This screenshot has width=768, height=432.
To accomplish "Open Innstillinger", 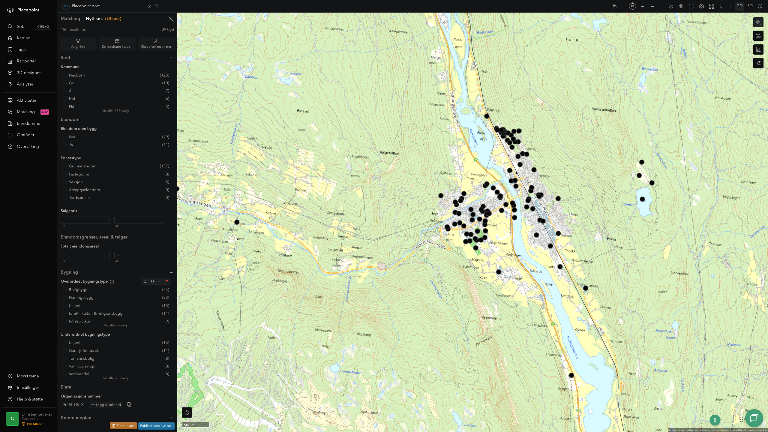I will (x=28, y=388).
